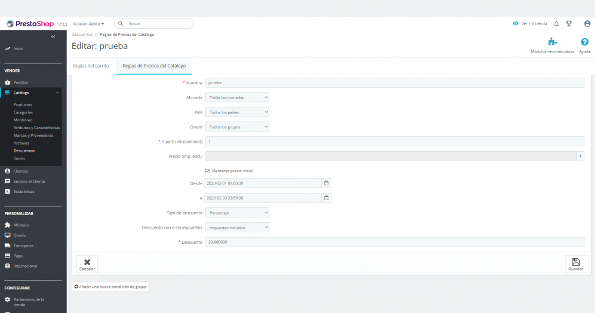This screenshot has height=313, width=597.
Task: Click the Transporte truck icon
Action: tap(7, 246)
